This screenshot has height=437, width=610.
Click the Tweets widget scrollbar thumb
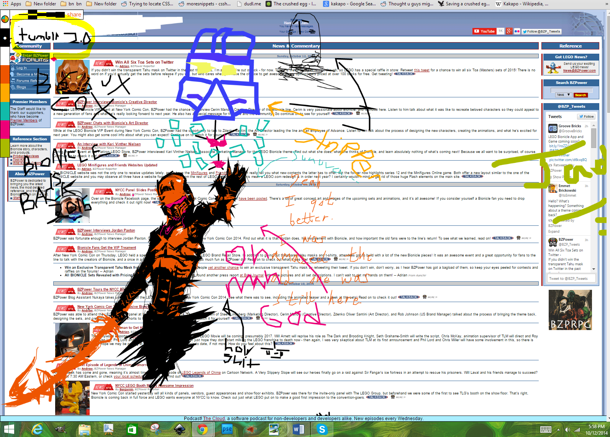click(x=594, y=138)
